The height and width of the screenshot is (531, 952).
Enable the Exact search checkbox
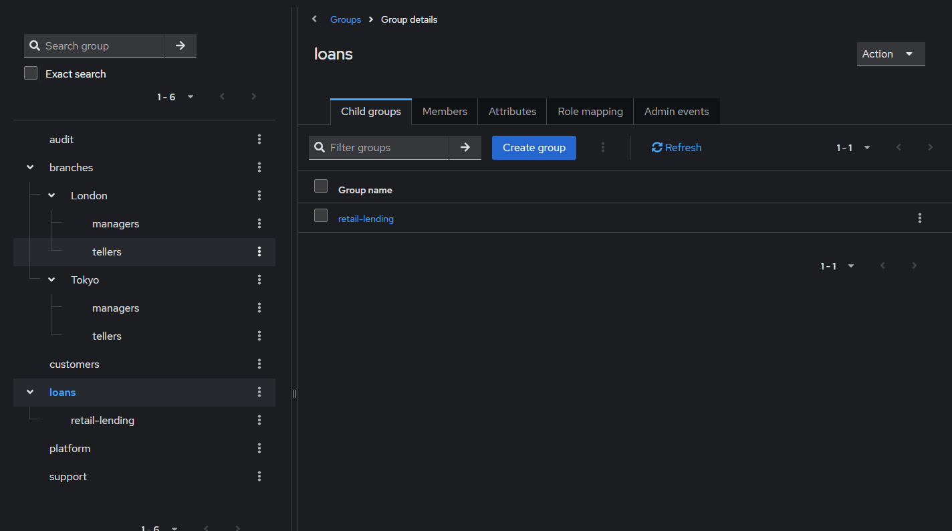pos(31,73)
